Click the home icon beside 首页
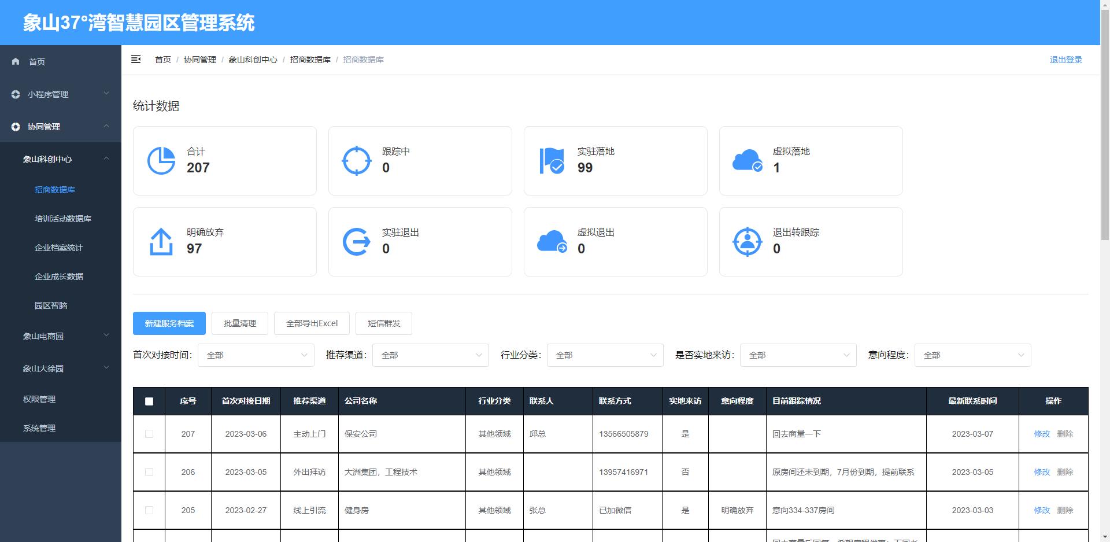 pos(16,61)
